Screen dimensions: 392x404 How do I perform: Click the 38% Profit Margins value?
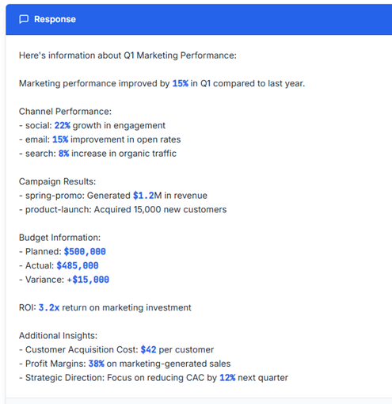[x=97, y=364]
